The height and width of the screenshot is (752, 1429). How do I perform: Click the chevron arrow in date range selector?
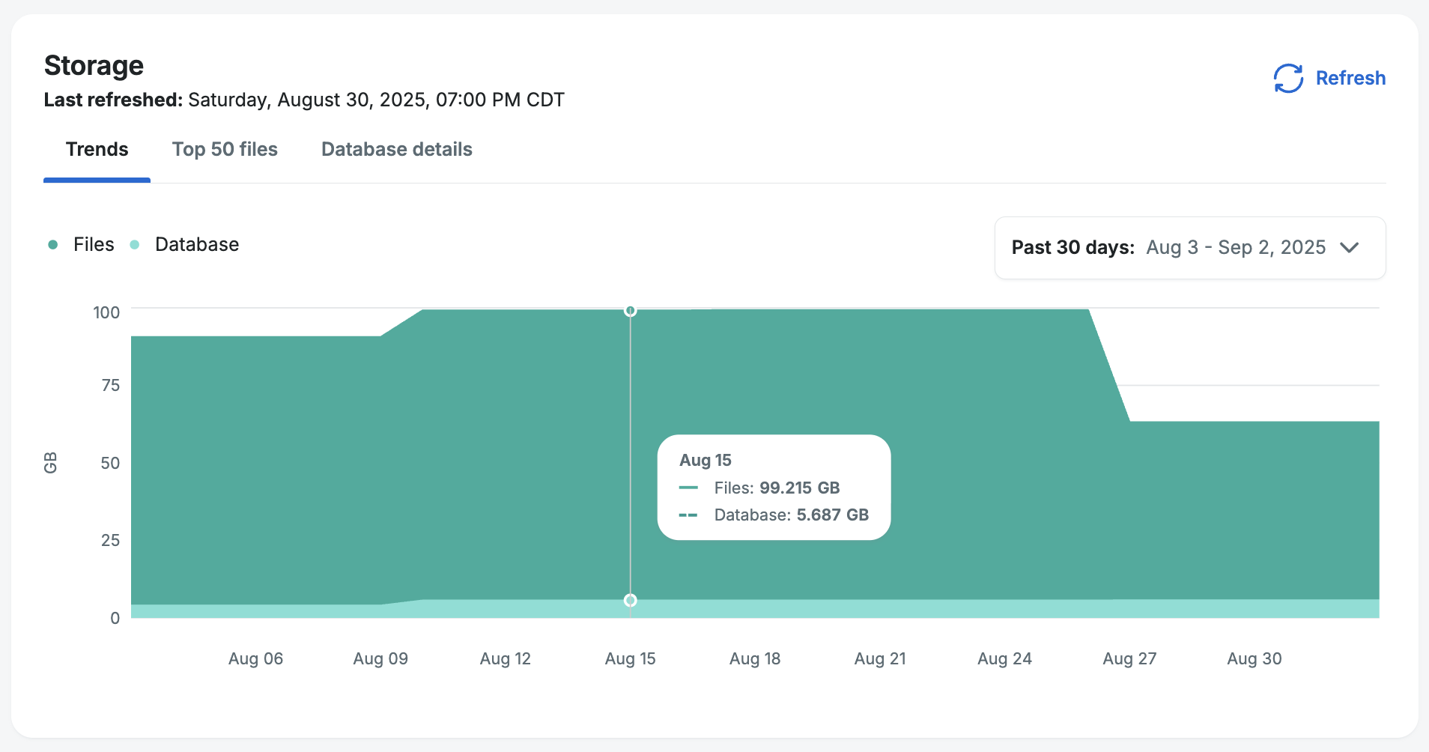1349,248
